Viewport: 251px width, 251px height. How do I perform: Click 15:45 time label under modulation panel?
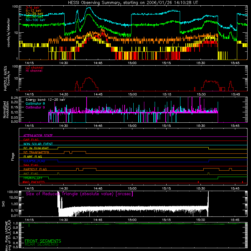[x=235, y=126]
